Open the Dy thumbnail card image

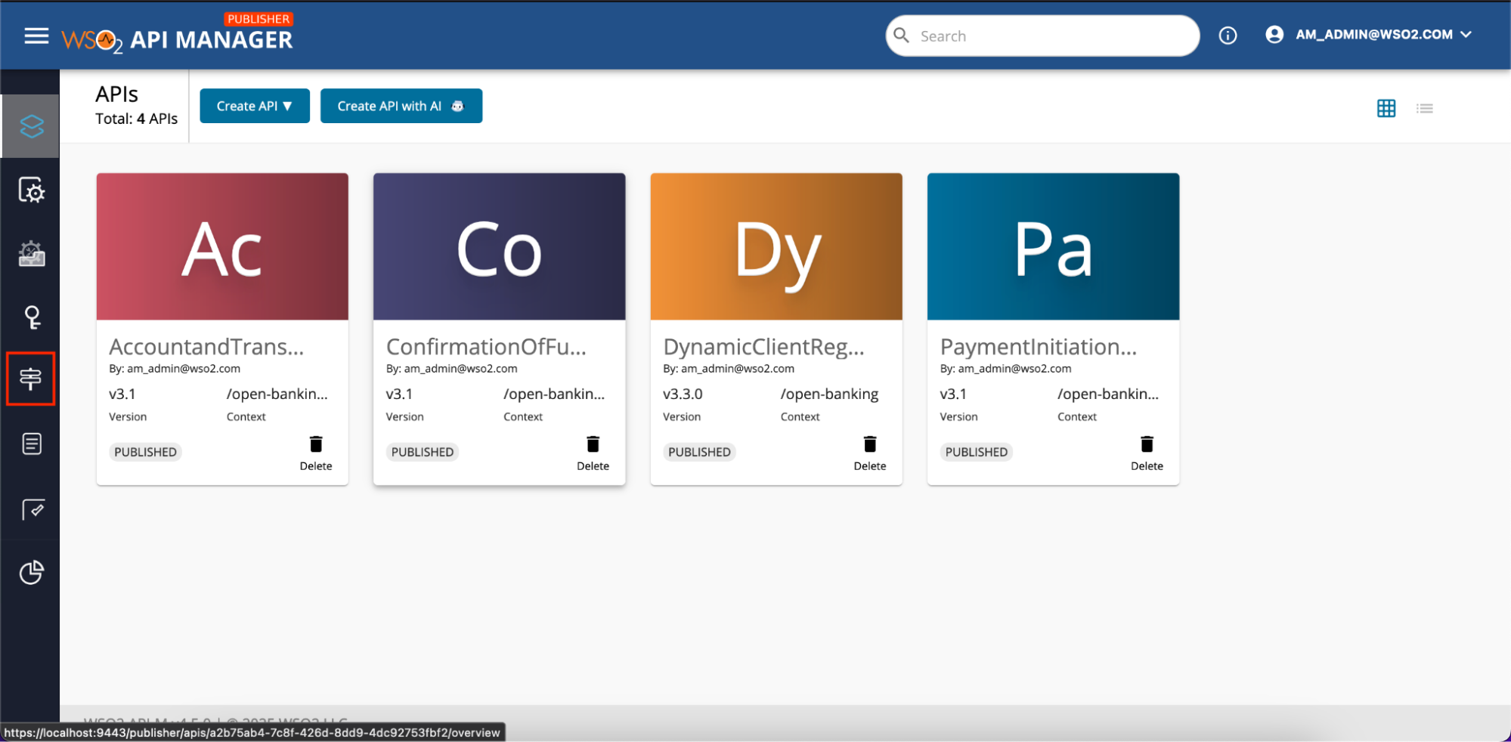(776, 246)
